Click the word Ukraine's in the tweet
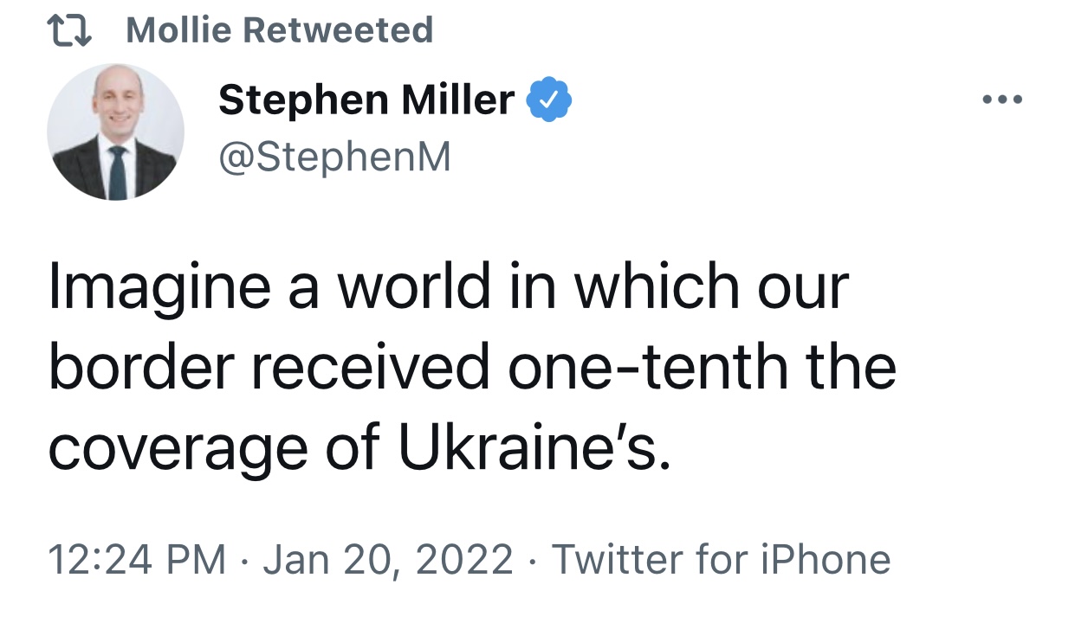The height and width of the screenshot is (623, 1075). point(534,448)
